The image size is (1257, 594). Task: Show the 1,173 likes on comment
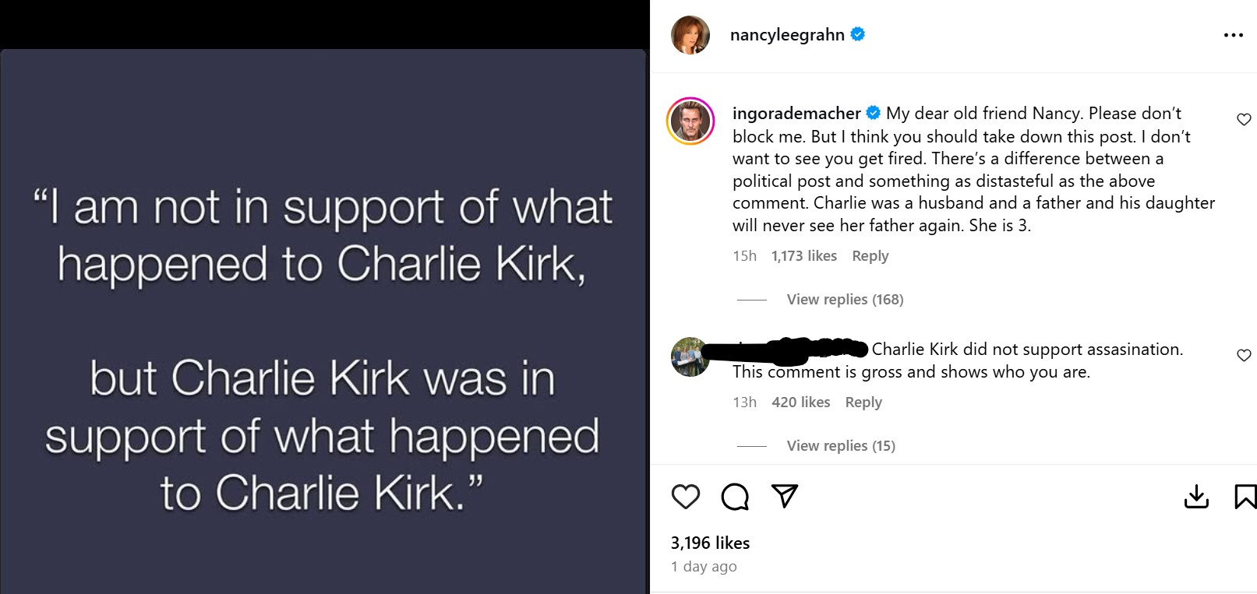(803, 256)
